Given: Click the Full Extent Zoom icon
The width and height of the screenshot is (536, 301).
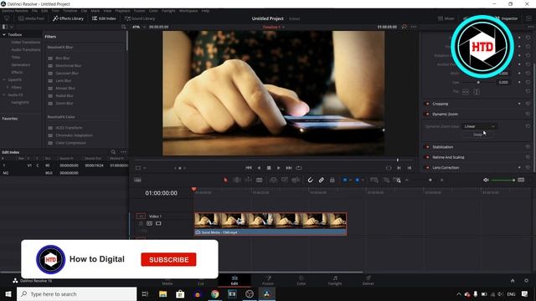Looking at the screenshot, I should 374,180.
